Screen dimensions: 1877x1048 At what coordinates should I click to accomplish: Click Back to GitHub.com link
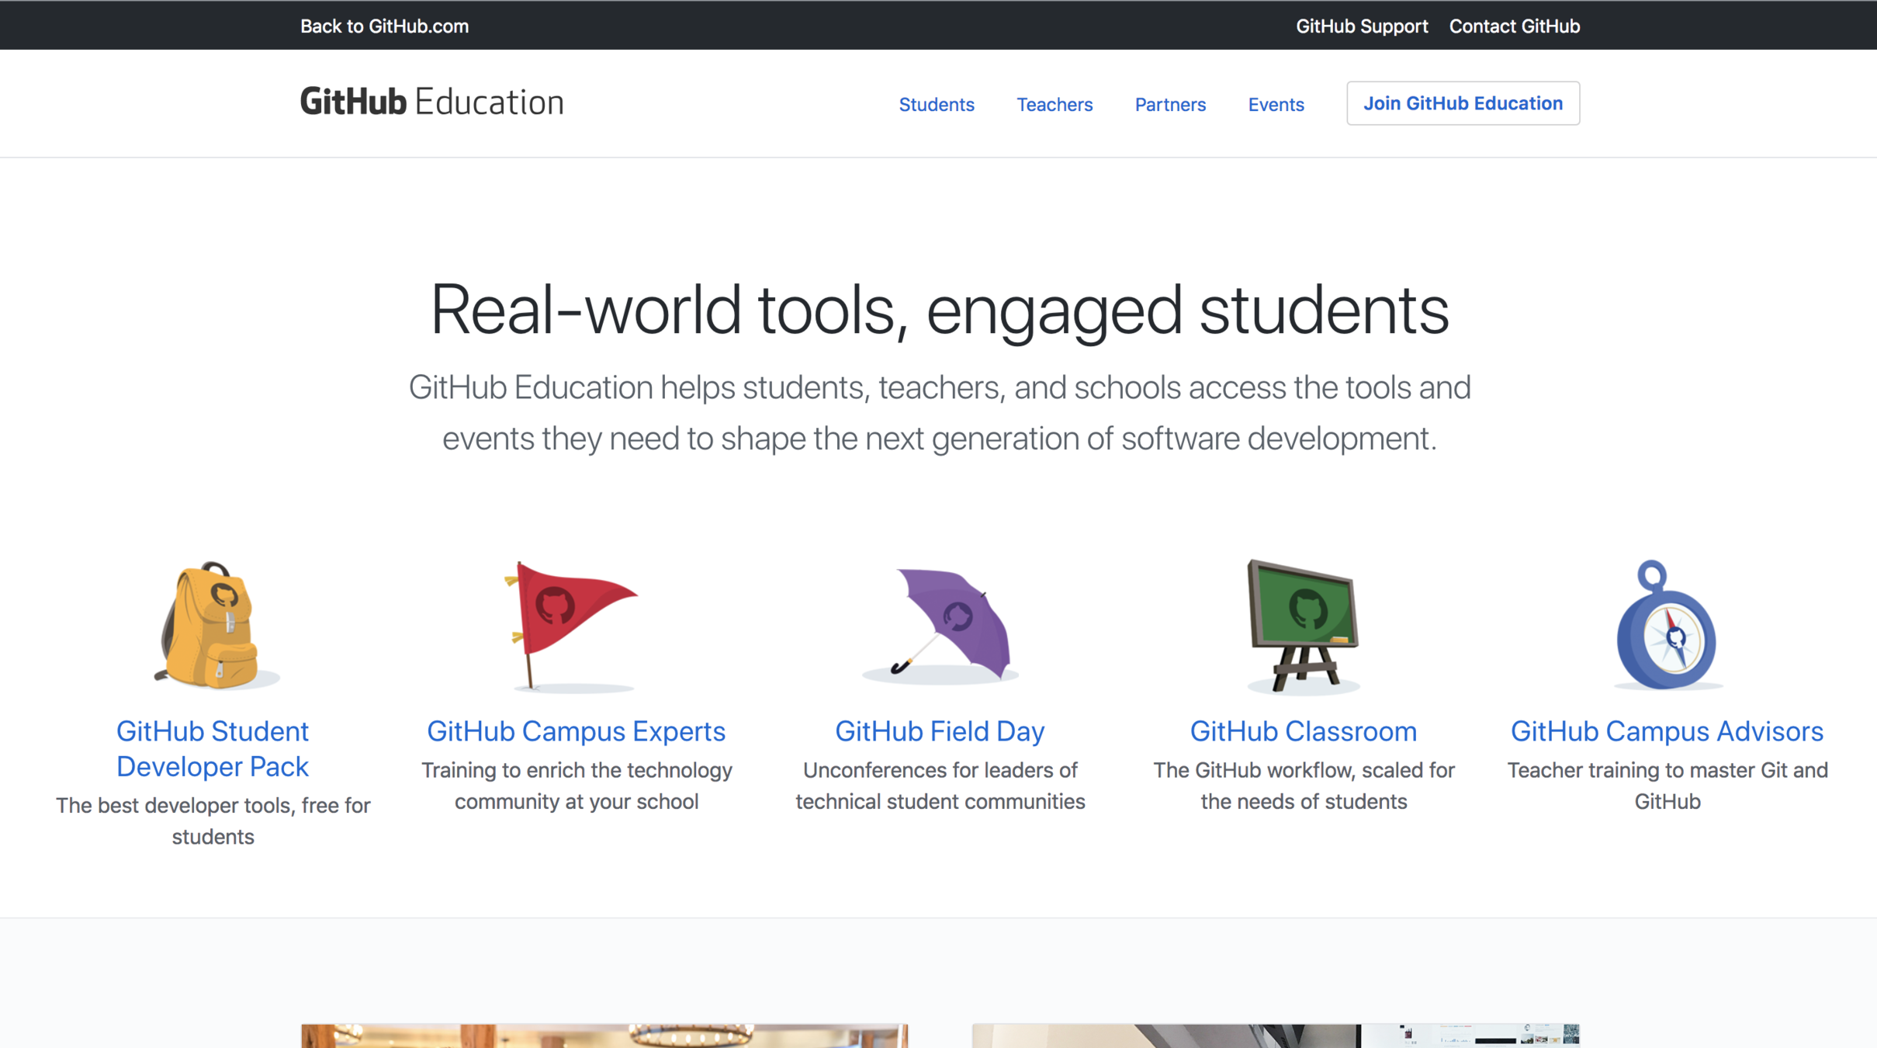384,26
